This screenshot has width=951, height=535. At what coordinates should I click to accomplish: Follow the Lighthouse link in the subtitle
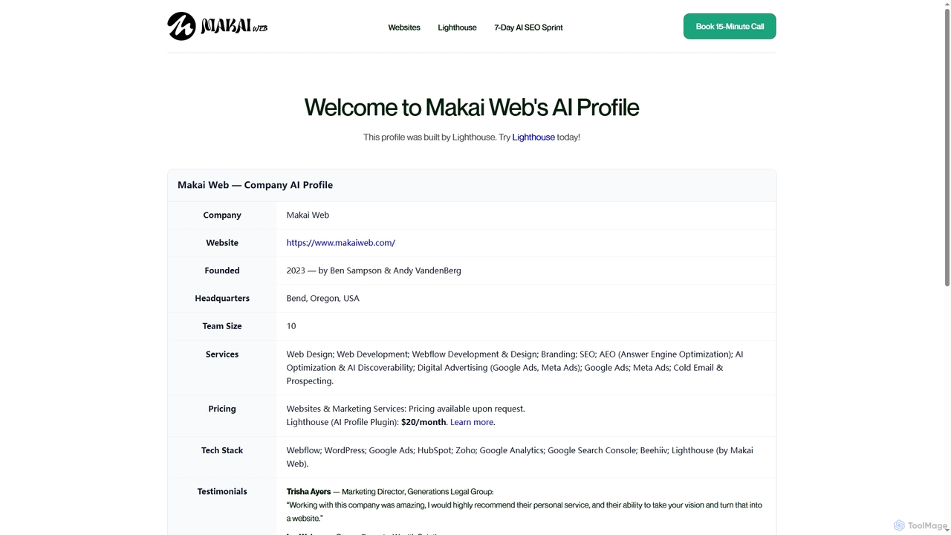pos(533,137)
